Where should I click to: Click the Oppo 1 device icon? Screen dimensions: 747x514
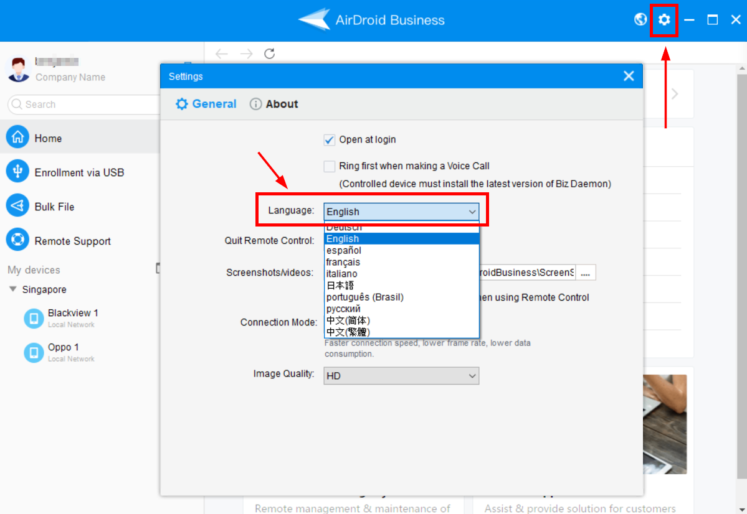[34, 353]
